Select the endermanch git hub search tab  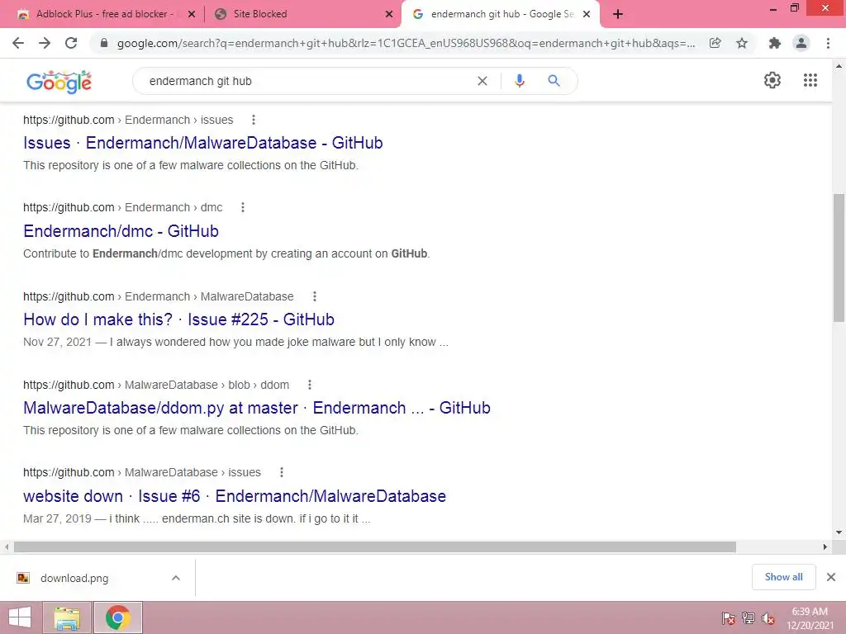coord(500,15)
